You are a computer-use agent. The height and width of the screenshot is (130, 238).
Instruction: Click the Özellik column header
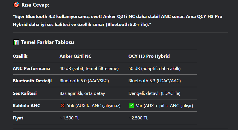pos(20,56)
